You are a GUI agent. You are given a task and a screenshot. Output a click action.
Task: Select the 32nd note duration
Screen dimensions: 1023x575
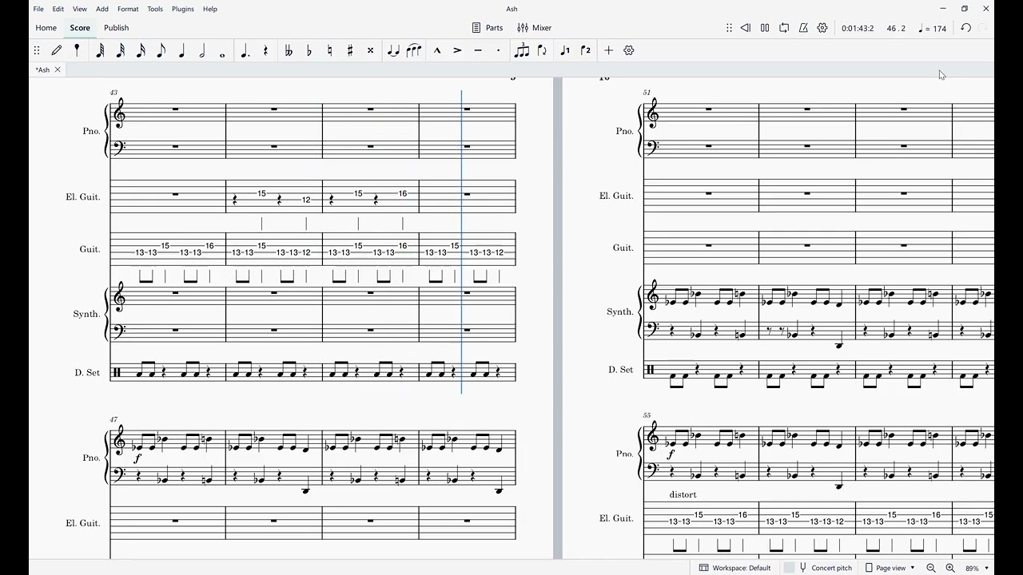pos(121,50)
